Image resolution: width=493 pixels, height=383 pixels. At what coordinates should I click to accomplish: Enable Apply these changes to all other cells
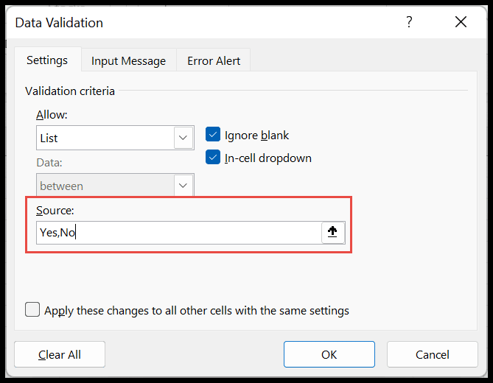point(32,310)
